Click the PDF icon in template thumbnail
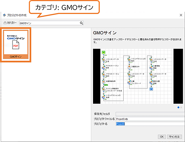The height and width of the screenshot is (142, 185). pos(16,45)
